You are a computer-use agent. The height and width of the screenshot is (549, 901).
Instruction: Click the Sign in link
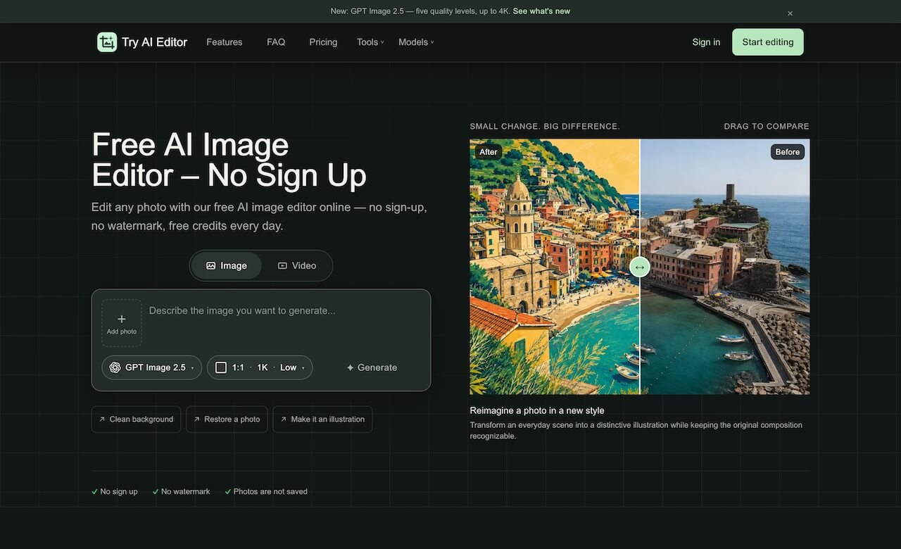[x=706, y=42]
